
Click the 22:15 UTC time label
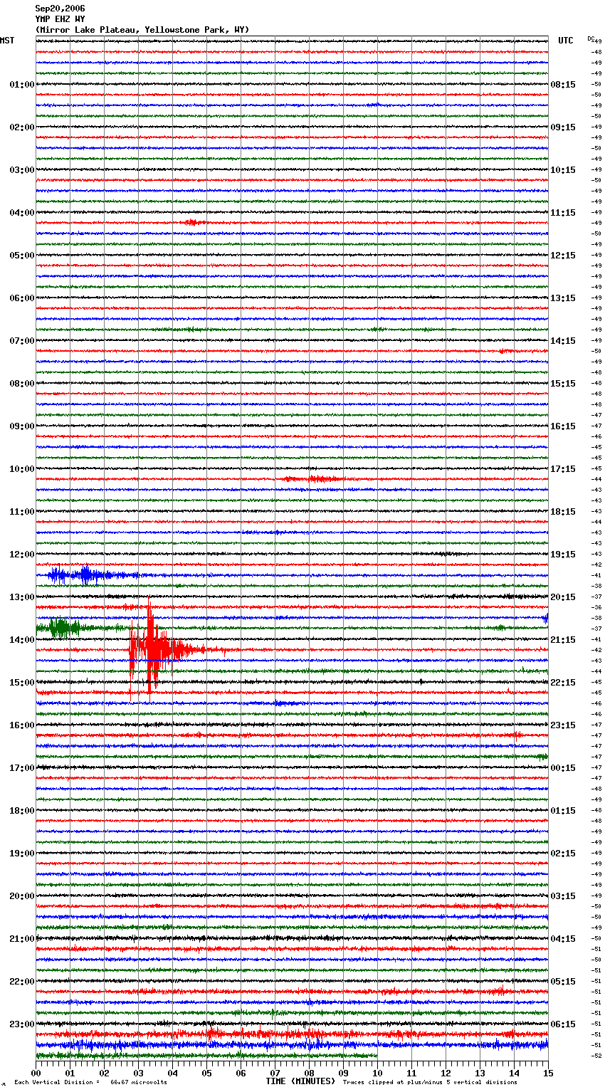563,683
